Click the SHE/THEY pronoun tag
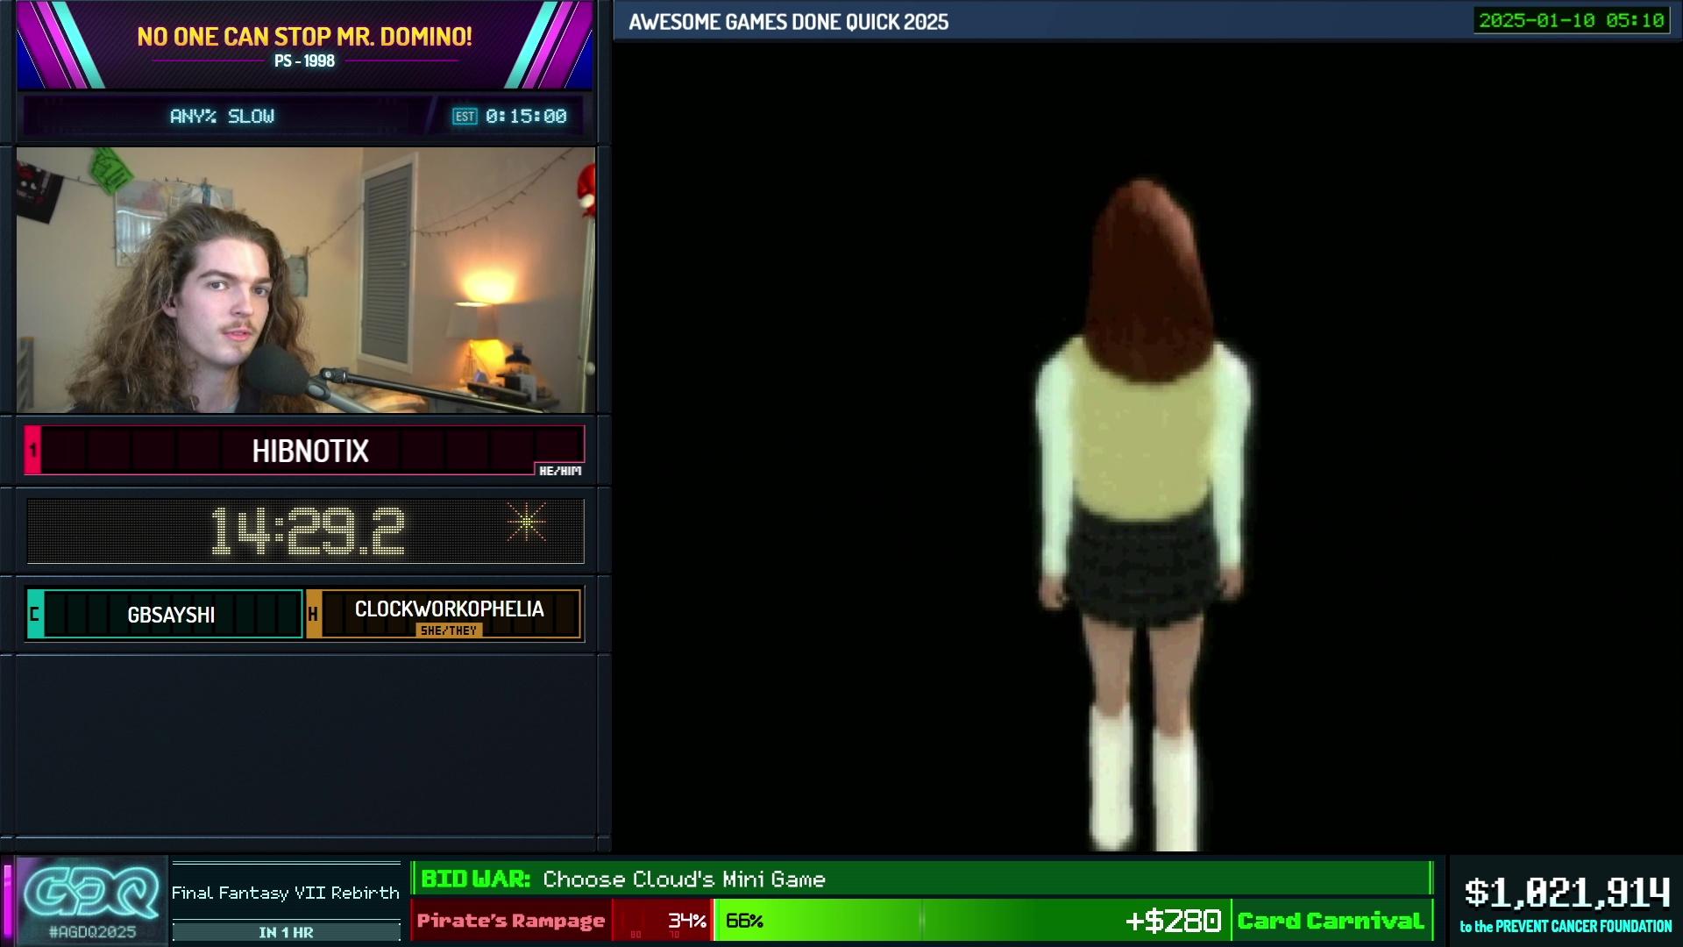The width and height of the screenshot is (1683, 947). (449, 630)
